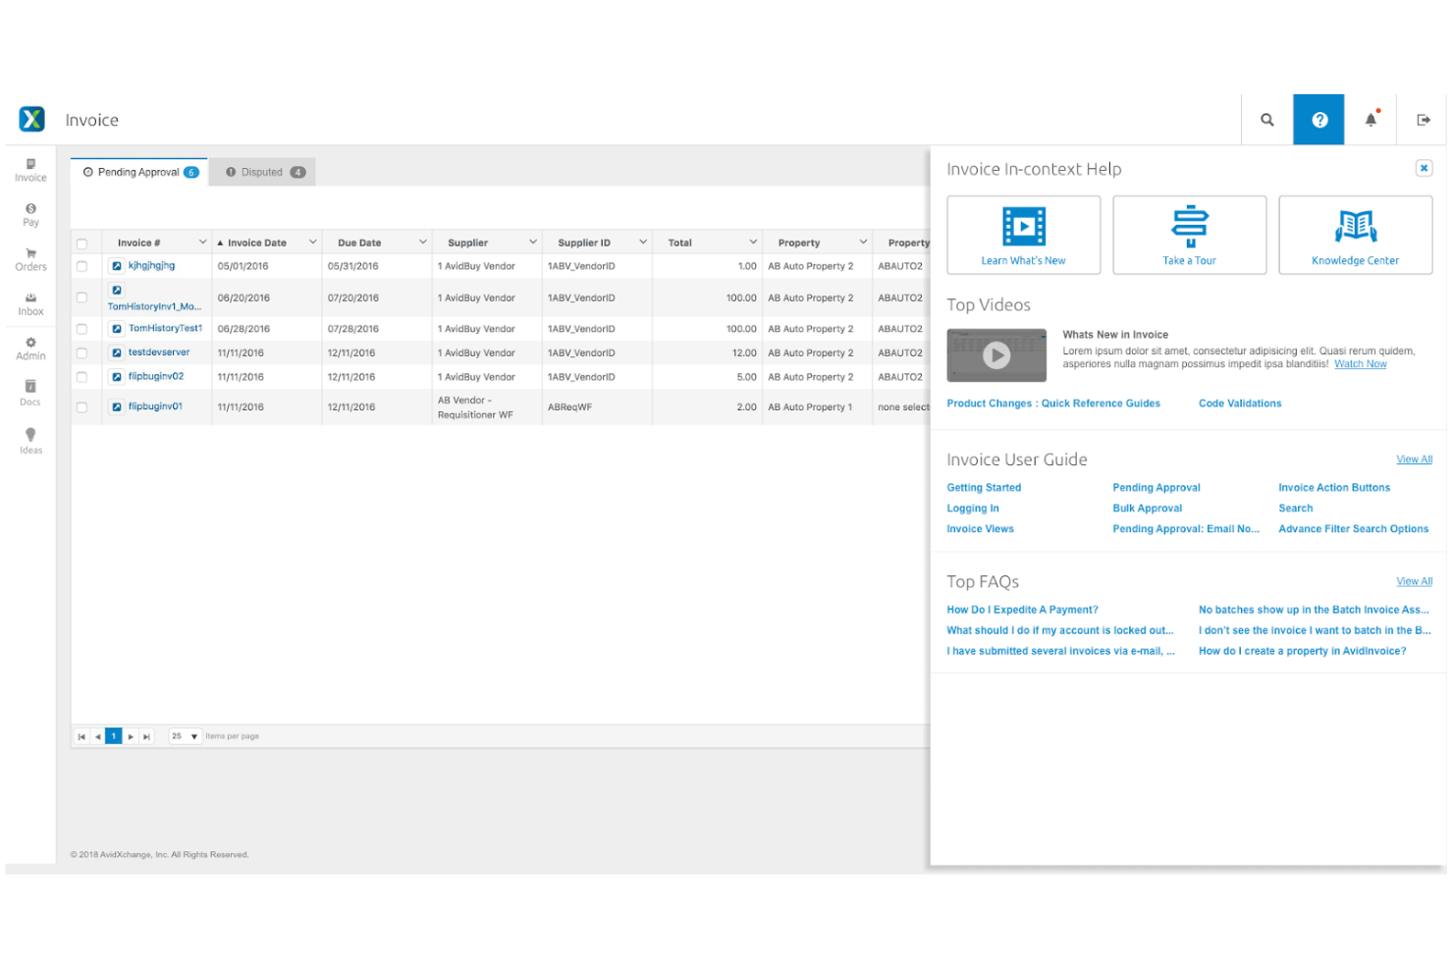Click the Knowledge Center button
This screenshot has width=1453, height=969.
(x=1354, y=236)
